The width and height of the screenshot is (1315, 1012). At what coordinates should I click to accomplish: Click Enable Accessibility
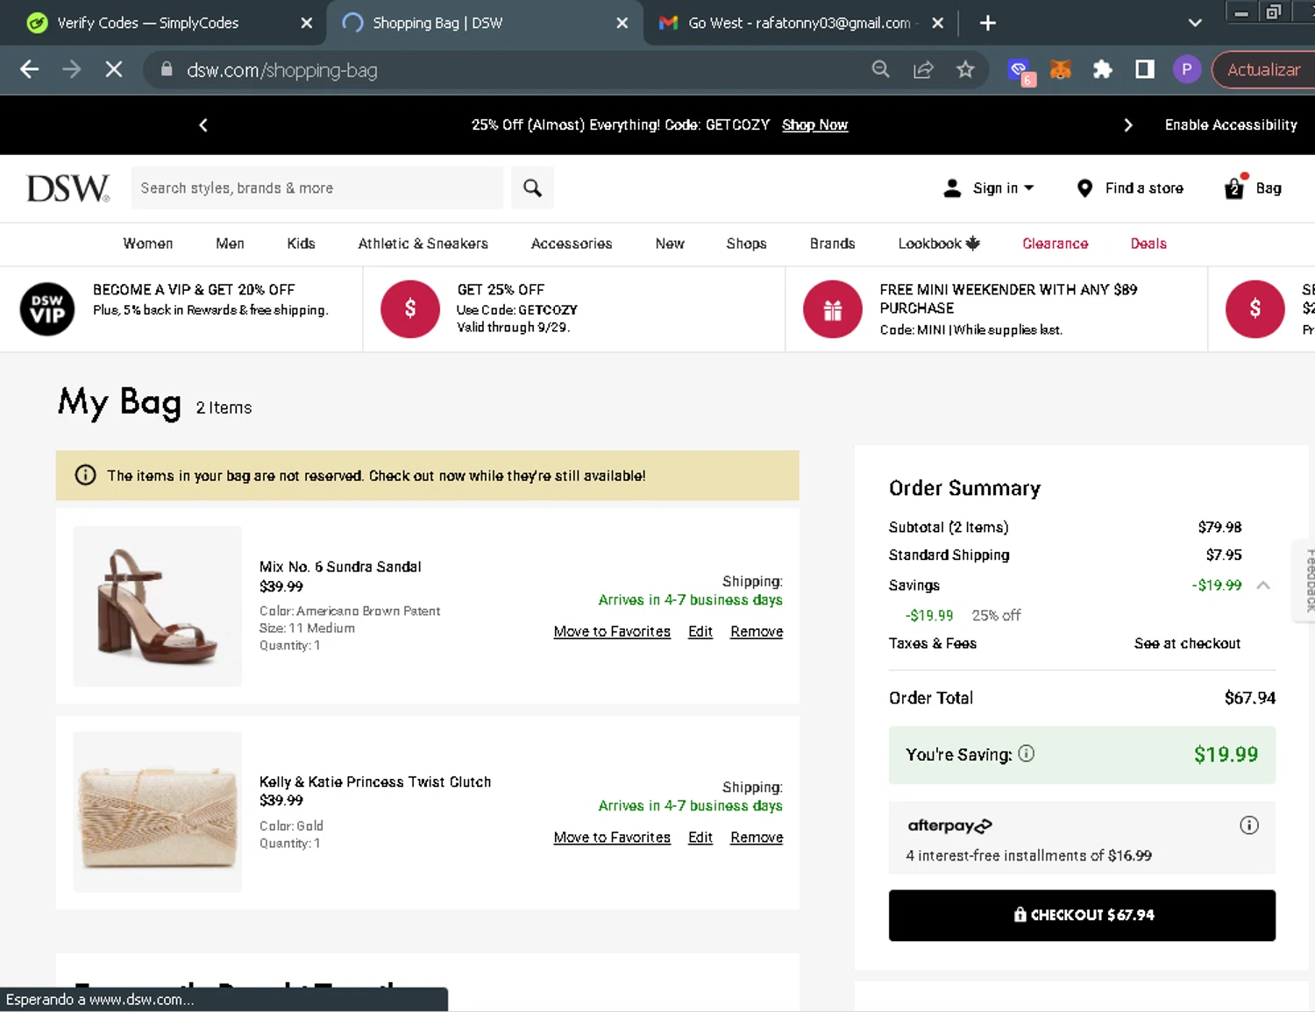click(1231, 125)
